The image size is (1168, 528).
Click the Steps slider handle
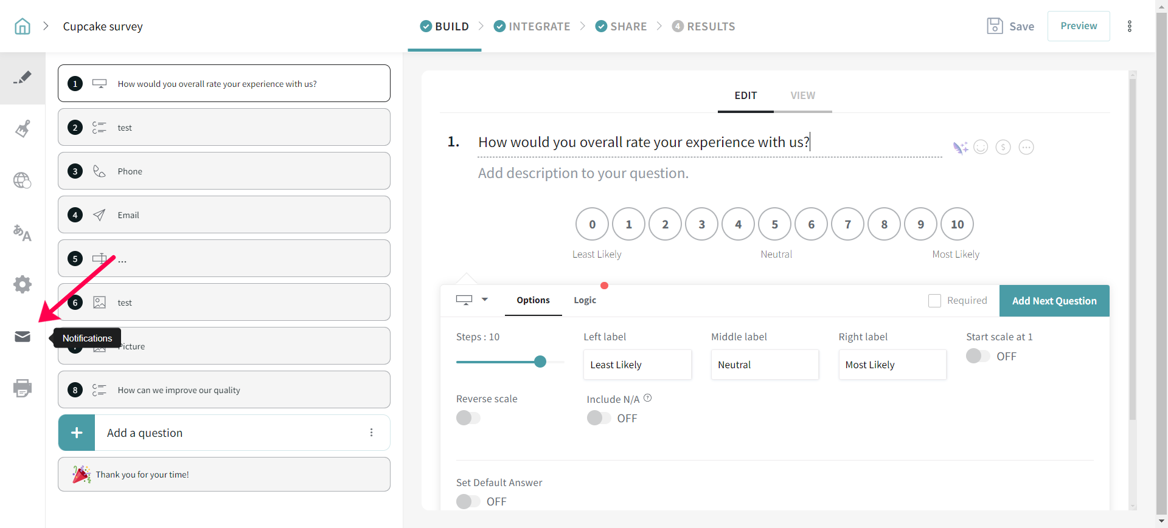tap(540, 362)
